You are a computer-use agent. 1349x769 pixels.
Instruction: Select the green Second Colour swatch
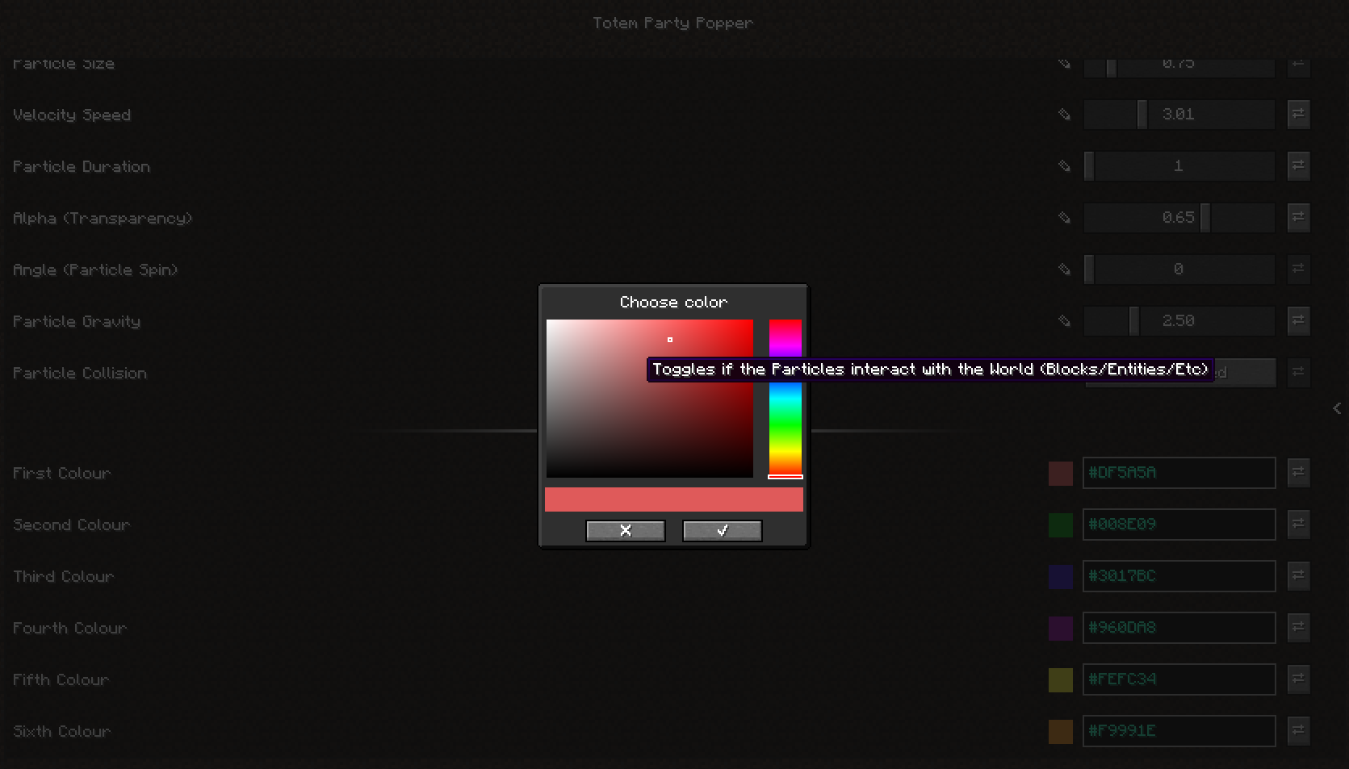click(1060, 524)
